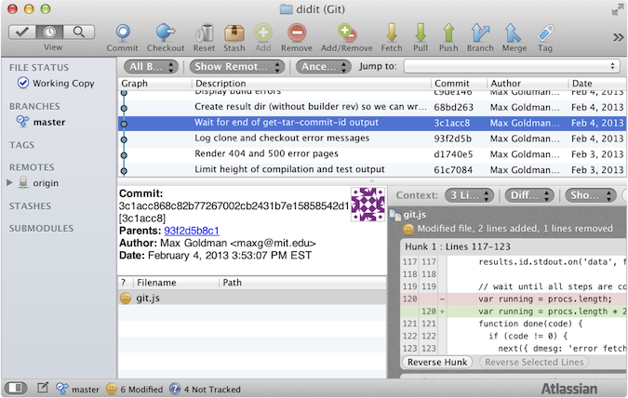Expand the origin remote in sidebar
The width and height of the screenshot is (628, 398).
click(10, 183)
